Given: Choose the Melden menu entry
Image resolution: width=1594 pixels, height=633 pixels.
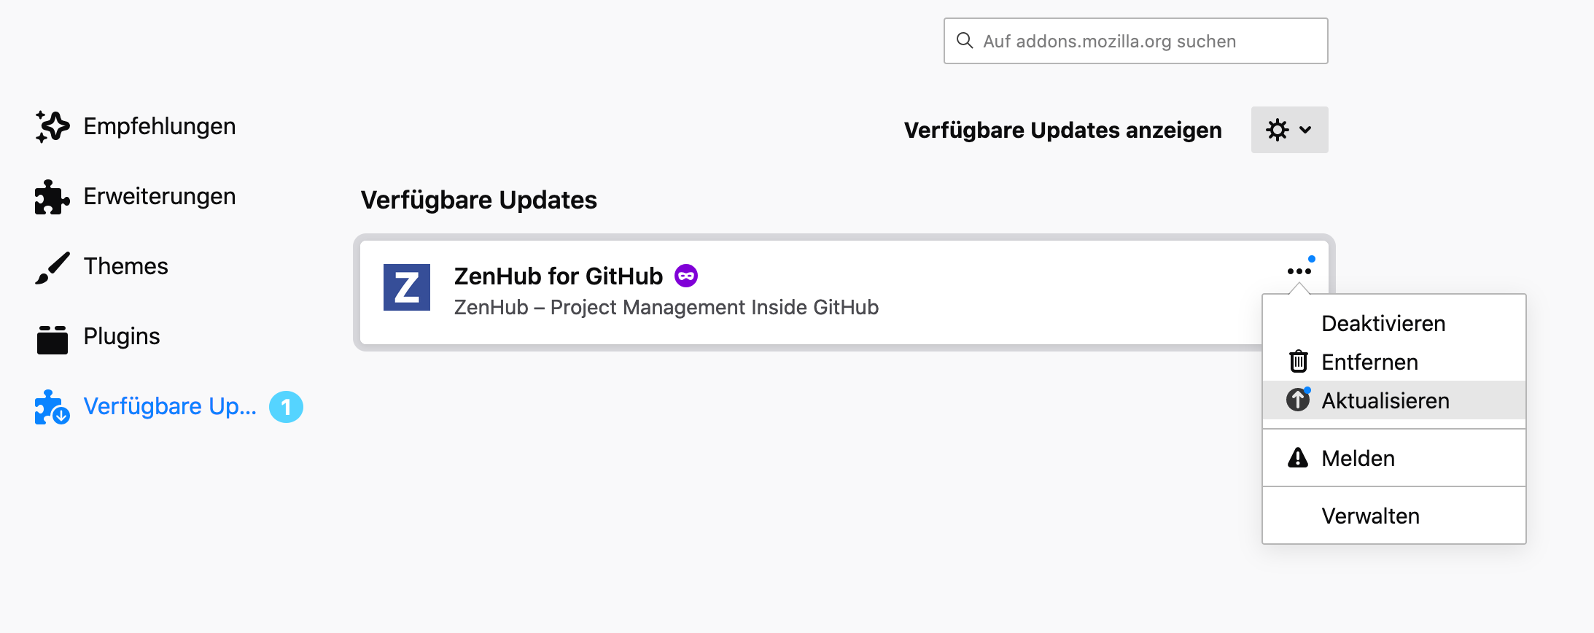Looking at the screenshot, I should tap(1358, 458).
